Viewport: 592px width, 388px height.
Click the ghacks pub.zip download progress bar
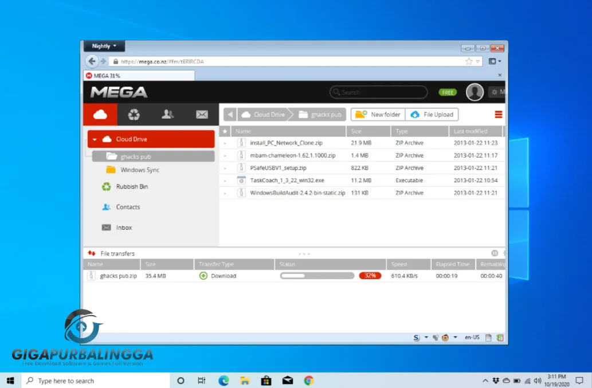(316, 275)
